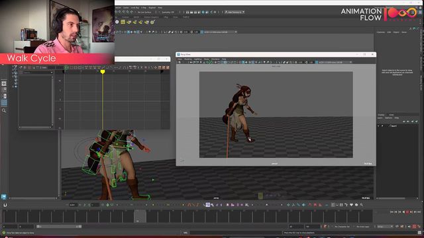Click the numeric value field in animBot toolbar
The height and width of the screenshot is (238, 424).
point(73,205)
